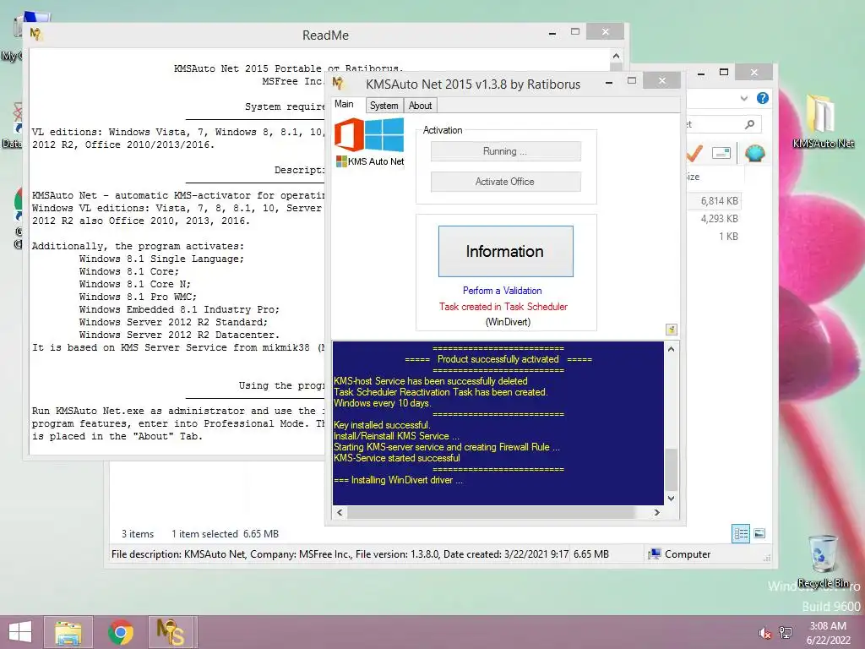Click the Perform a Validation link
Viewport: 865px width, 649px height.
click(502, 291)
